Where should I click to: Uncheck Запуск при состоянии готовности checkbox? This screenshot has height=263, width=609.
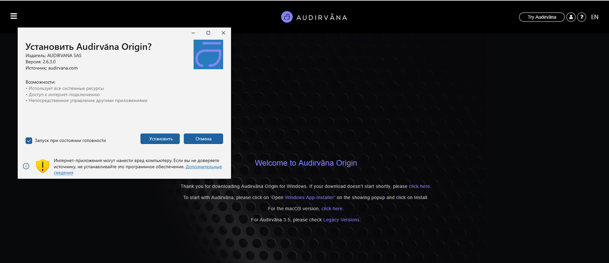pos(29,140)
